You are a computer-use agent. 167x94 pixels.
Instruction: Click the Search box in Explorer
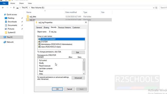tap(163, 8)
